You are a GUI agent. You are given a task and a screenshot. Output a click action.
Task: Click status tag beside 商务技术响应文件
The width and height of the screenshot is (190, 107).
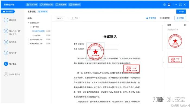[x=48, y=44]
